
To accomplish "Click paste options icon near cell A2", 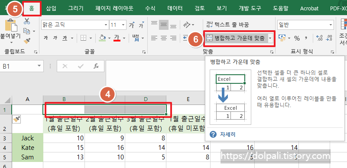I will coord(17,120).
